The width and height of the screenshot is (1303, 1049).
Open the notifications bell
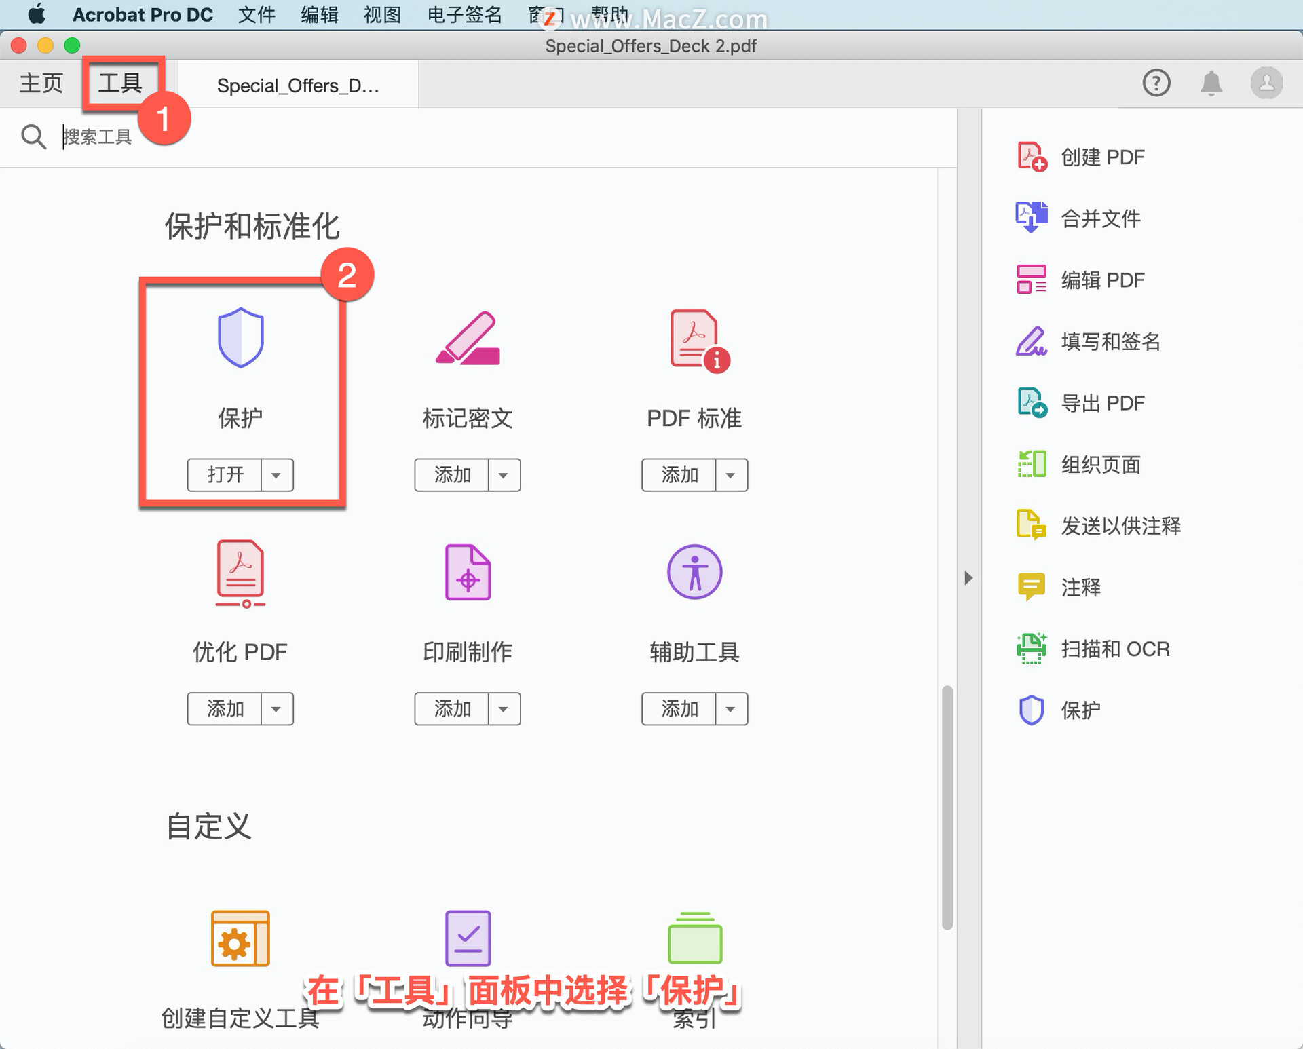1211,83
